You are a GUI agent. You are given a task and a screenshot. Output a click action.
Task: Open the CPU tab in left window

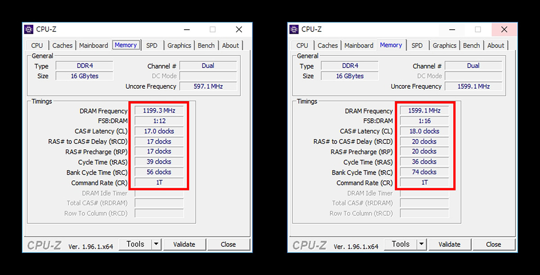[x=37, y=45]
